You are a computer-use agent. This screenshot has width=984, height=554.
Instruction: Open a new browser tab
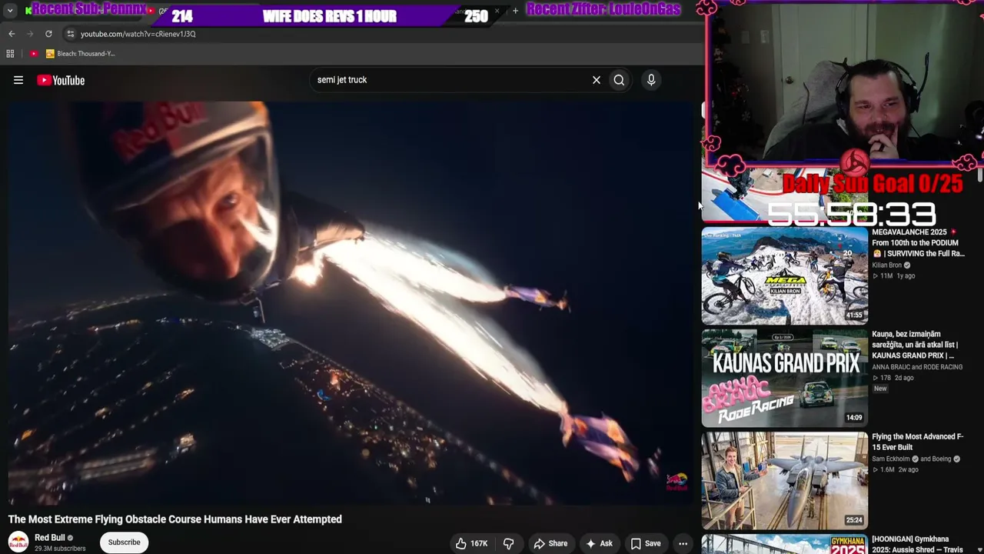tap(515, 11)
